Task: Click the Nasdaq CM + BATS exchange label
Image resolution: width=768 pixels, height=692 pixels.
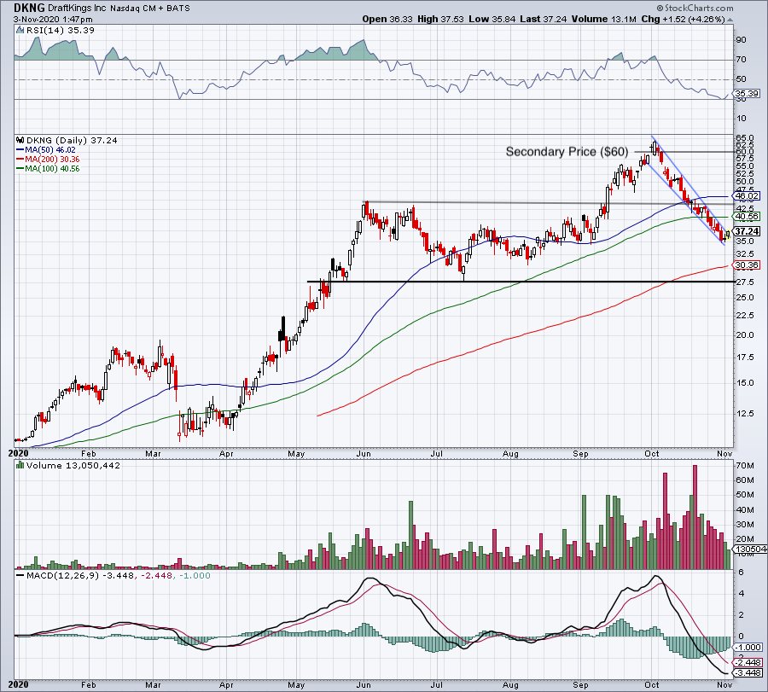Action: (150, 9)
